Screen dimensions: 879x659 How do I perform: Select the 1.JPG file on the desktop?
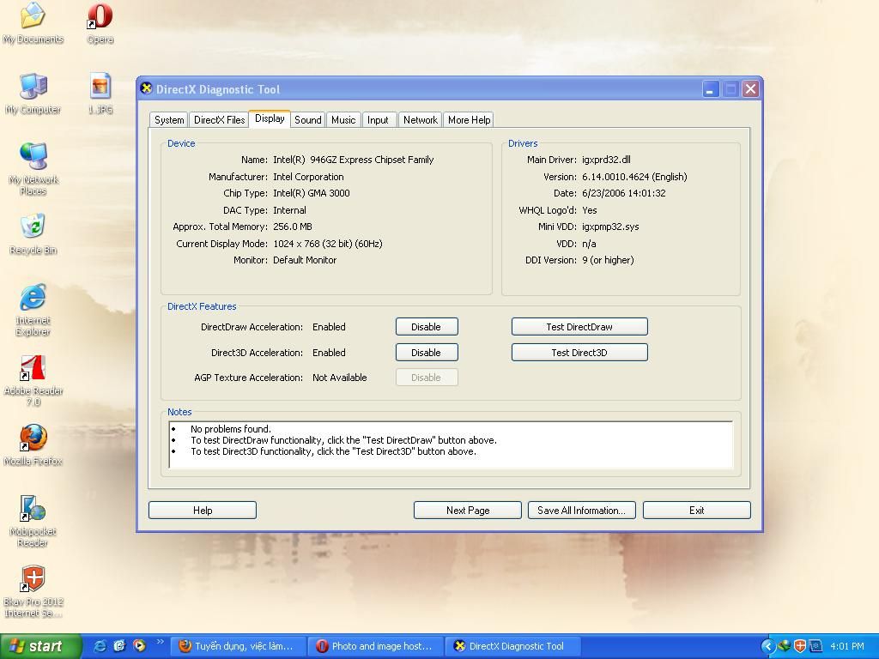pos(100,93)
